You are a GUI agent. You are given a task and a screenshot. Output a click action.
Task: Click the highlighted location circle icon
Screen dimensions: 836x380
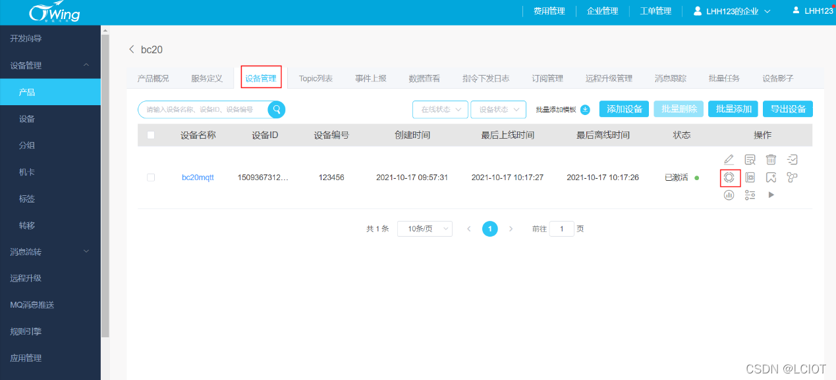(729, 178)
